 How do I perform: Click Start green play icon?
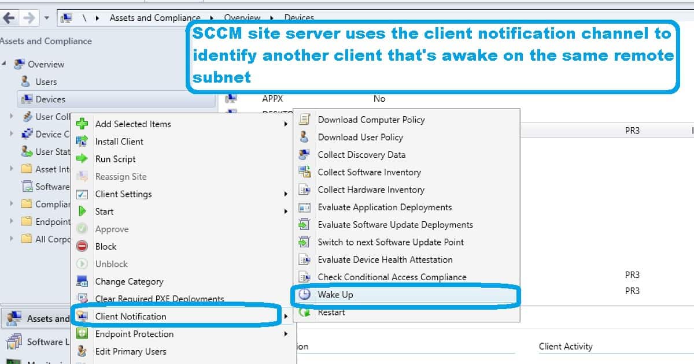tap(83, 211)
